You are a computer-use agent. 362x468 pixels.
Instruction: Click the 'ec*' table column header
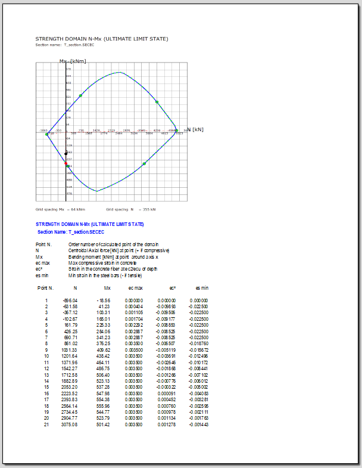pyautogui.click(x=173, y=288)
